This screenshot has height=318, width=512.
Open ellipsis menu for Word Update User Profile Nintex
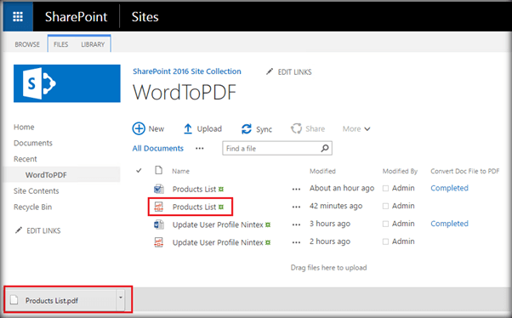pyautogui.click(x=296, y=224)
